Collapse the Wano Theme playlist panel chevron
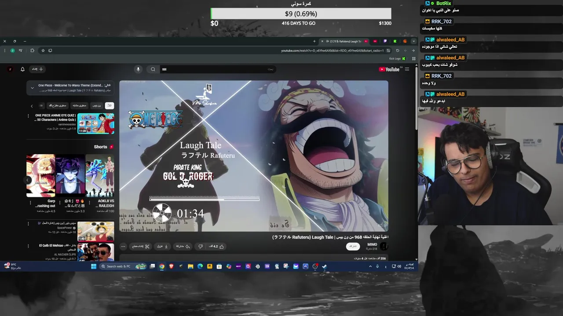The image size is (563, 316). tap(32, 88)
